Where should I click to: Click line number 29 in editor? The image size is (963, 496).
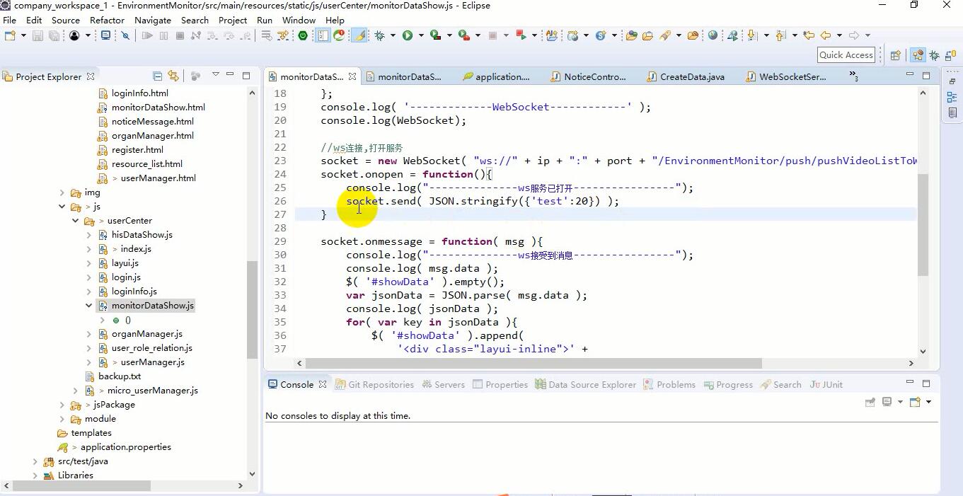(x=279, y=241)
